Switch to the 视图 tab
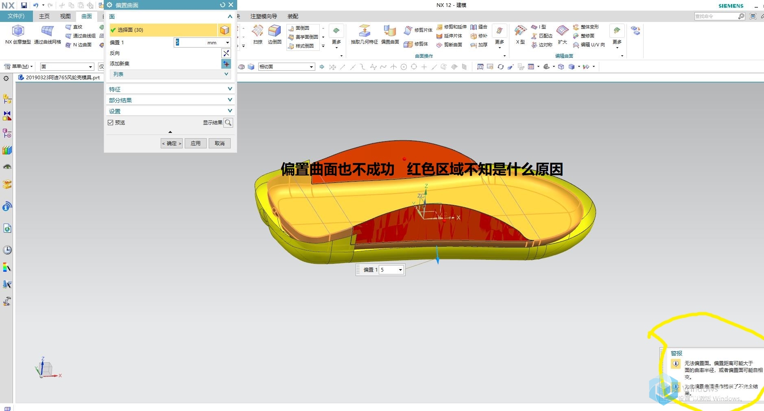The image size is (764, 411). pos(65,16)
